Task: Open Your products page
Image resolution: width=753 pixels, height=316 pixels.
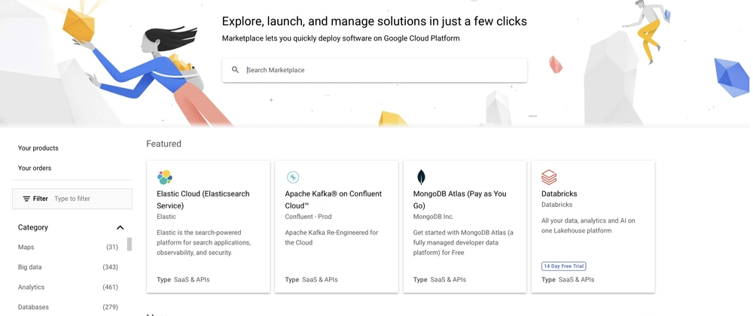Action: tap(38, 148)
